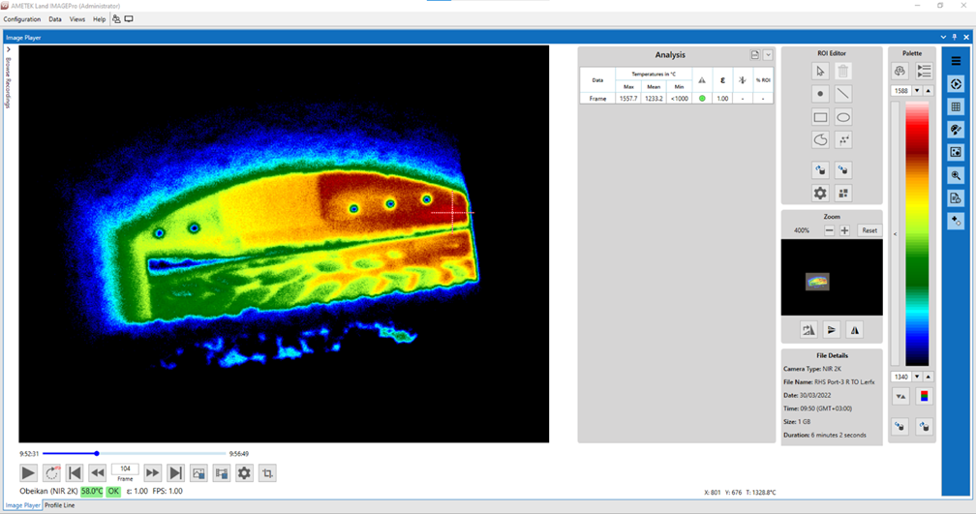Select the ellipse ROI tool

pyautogui.click(x=843, y=117)
